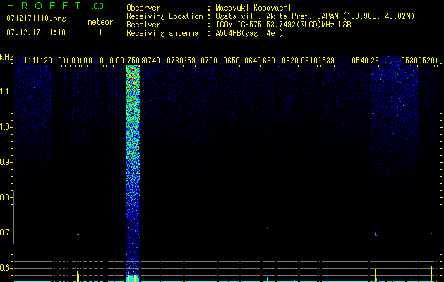
Task: Click the 0540 time label
Action: coord(360,60)
